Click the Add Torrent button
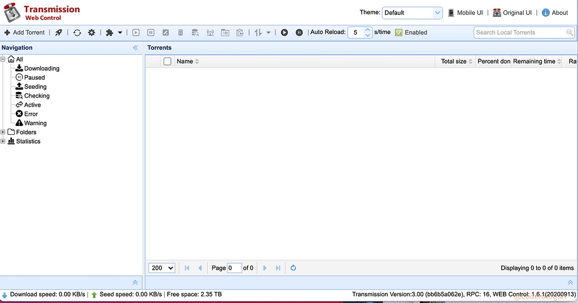Image resolution: width=578 pixels, height=303 pixels. (24, 32)
